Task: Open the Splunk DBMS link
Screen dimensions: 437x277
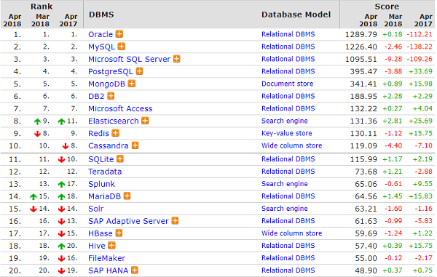Action: click(102, 184)
